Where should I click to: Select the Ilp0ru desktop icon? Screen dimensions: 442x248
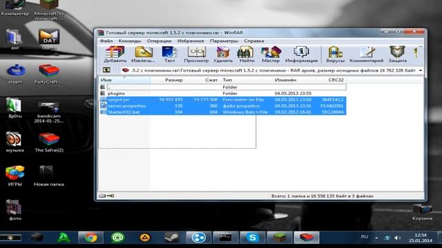(15, 107)
